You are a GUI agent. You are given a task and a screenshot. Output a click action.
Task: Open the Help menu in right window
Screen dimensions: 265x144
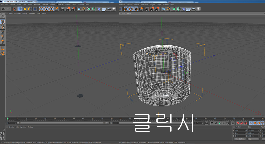pyautogui.click(x=172, y=4)
